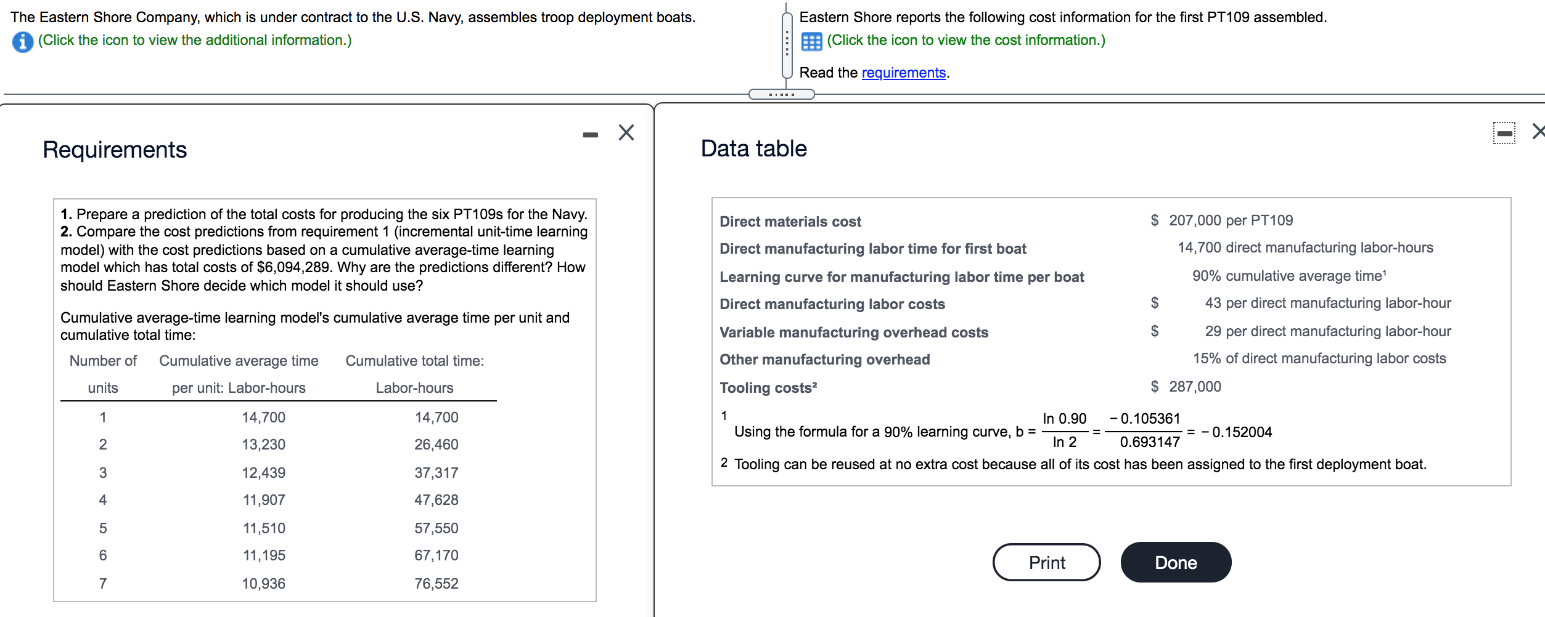
Task: Click the Direct materials cost label
Action: [x=790, y=222]
